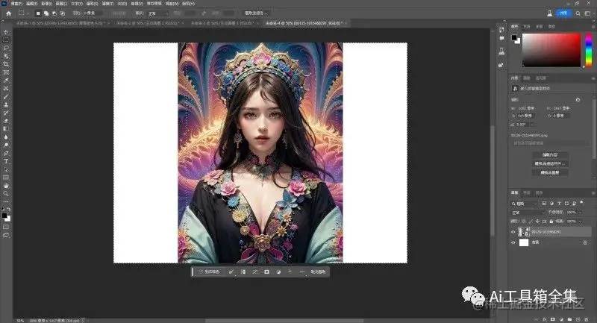Viewport: 597px width, 323px height.
Task: Select the Rectangular Marquee tool in the toolbox
Action: click(x=6, y=40)
